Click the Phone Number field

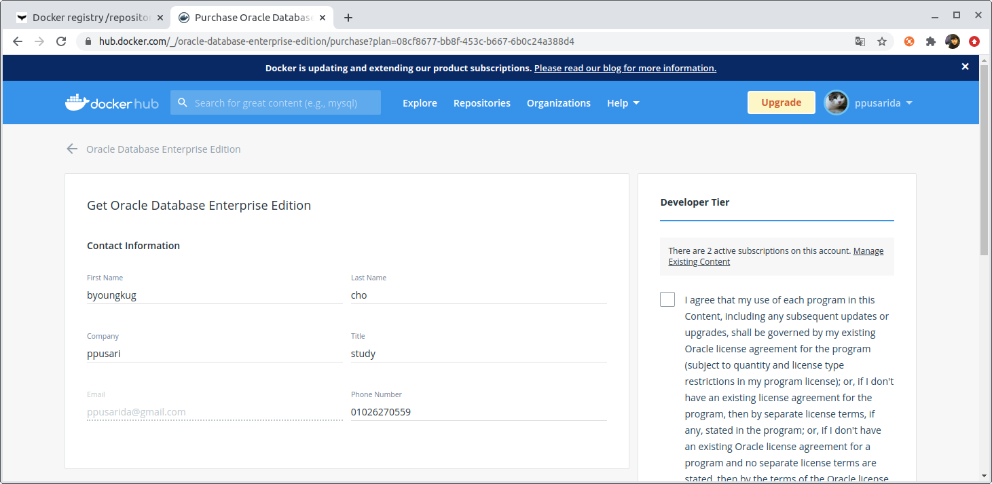pyautogui.click(x=479, y=412)
